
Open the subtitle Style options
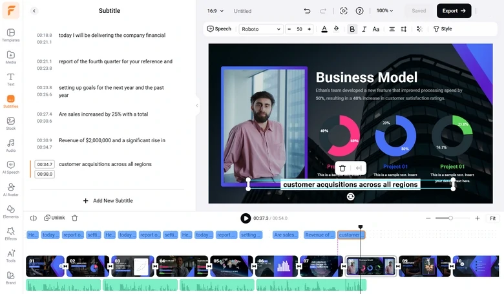point(443,29)
